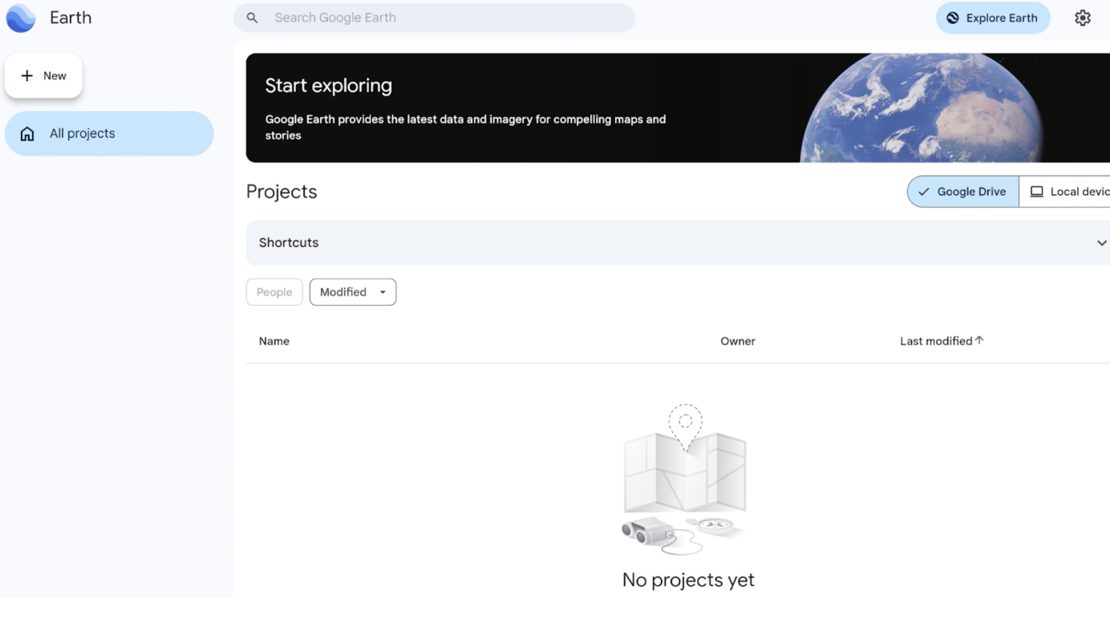Click the globe icon in Explore Earth
This screenshot has width=1110, height=634.
(x=952, y=18)
